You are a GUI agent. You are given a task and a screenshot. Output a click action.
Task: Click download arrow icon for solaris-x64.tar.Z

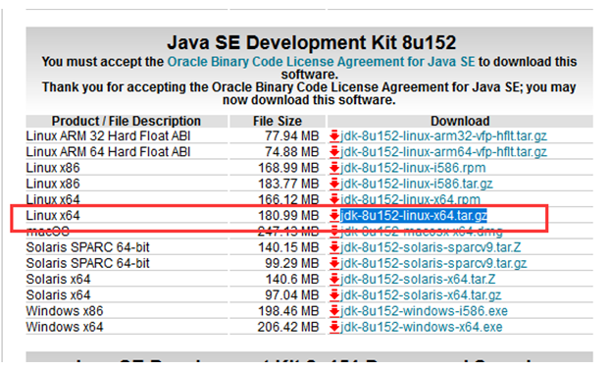point(334,280)
